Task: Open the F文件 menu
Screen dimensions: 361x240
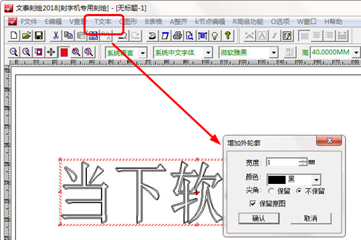Action: coord(29,22)
